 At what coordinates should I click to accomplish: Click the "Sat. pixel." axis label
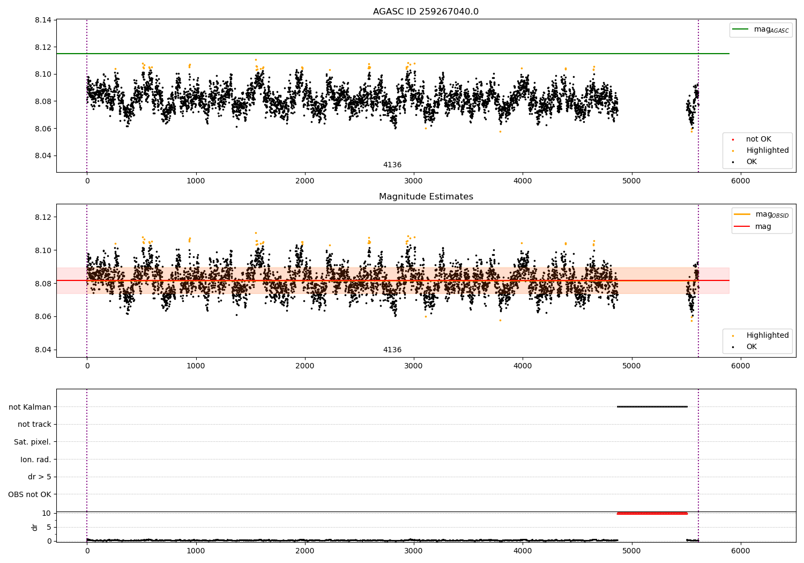(33, 442)
